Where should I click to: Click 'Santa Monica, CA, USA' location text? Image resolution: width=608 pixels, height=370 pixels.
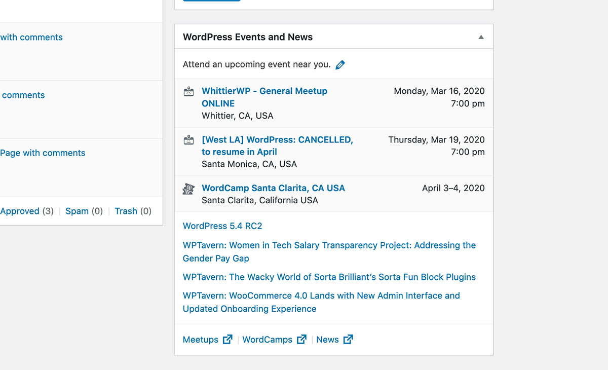[x=249, y=164]
